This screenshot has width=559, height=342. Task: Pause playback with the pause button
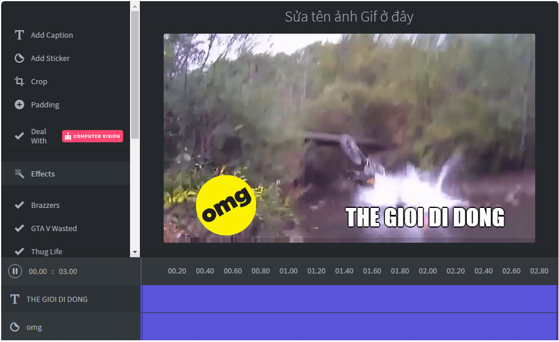tap(15, 271)
